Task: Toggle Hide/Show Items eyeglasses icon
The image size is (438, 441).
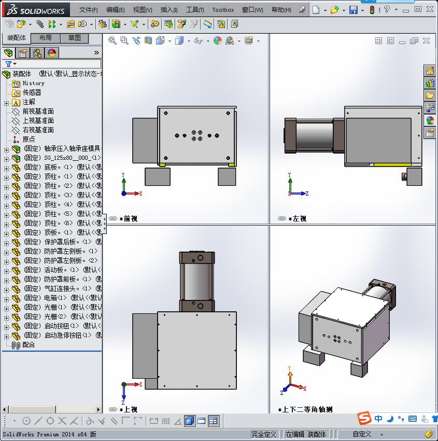Action: coord(197,40)
